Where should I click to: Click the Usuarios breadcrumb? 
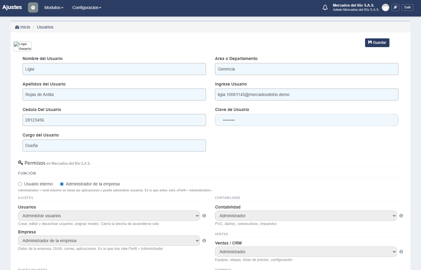coord(45,27)
